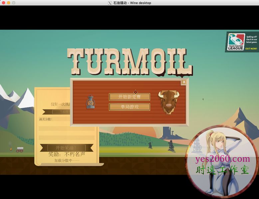
Task: Click the mounted bison head icon
Action: (x=168, y=101)
